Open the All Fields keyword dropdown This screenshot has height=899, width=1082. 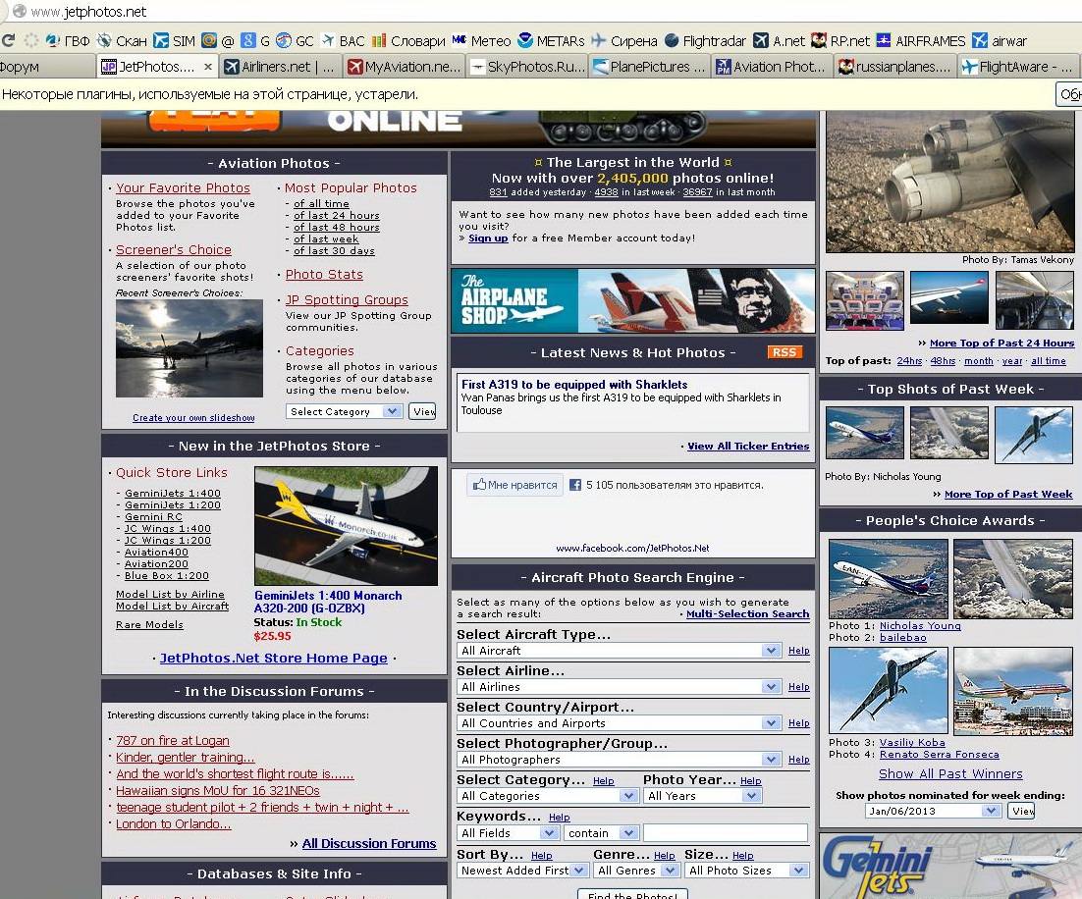[508, 833]
